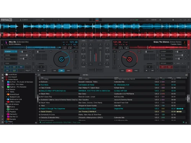191x143 pixels.
Task: Sort the track list by Artist column header
Action: 96,78
